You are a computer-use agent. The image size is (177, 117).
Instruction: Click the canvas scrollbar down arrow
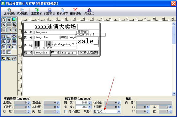click(174, 94)
